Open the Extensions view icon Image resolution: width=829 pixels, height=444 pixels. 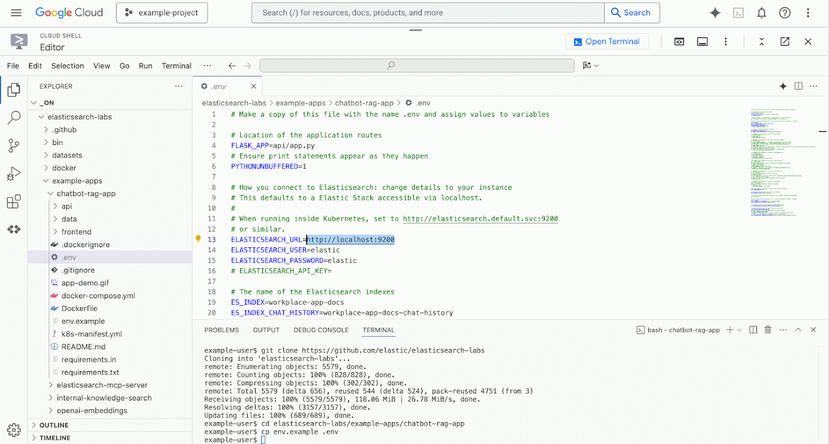tap(14, 202)
